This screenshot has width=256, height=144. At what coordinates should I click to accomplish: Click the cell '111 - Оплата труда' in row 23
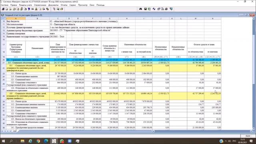(x=28, y=74)
